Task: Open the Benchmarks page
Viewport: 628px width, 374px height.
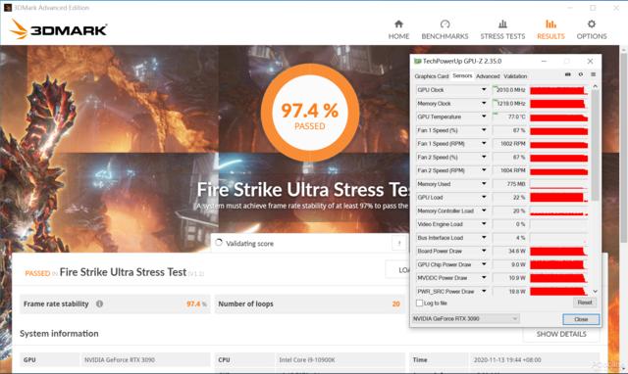Action: (445, 30)
